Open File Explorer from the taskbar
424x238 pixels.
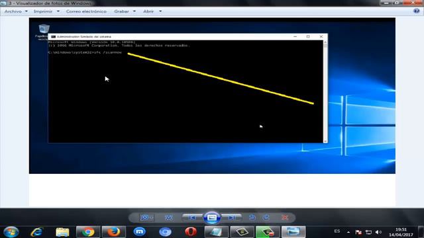click(x=62, y=232)
